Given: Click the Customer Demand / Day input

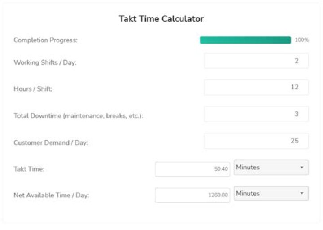Looking at the screenshot, I should (256, 141).
